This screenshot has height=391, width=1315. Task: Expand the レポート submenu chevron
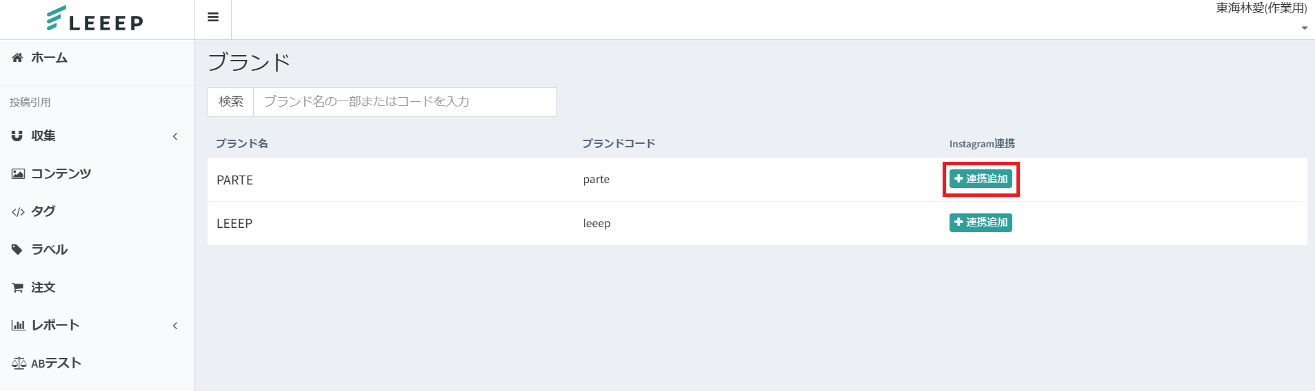(x=175, y=326)
